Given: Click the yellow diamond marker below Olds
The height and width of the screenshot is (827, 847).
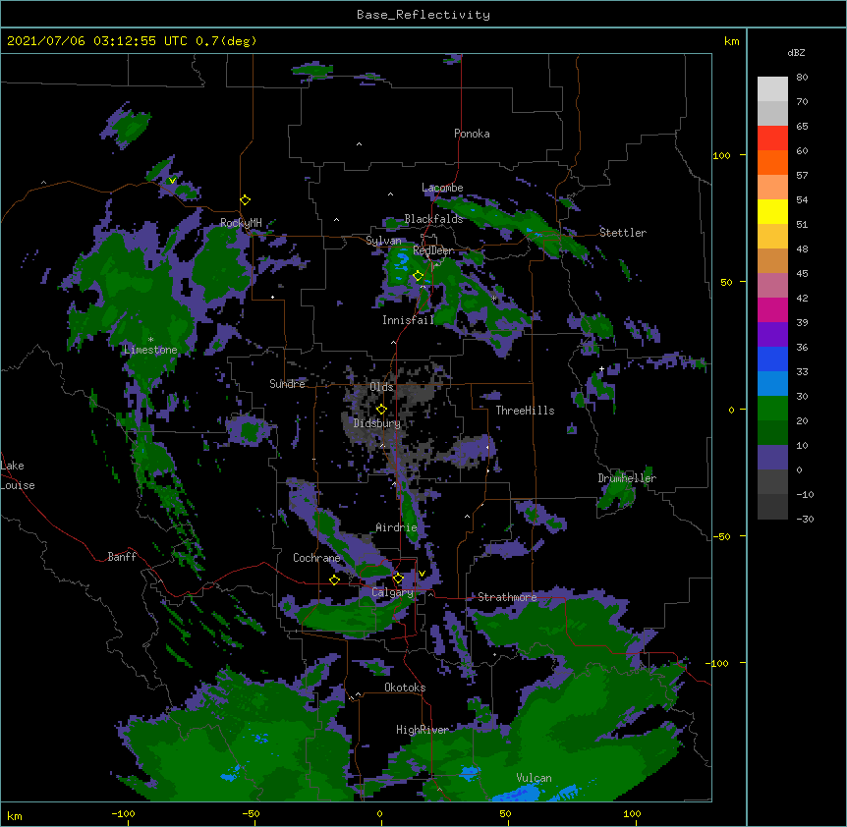Looking at the screenshot, I should click(381, 410).
